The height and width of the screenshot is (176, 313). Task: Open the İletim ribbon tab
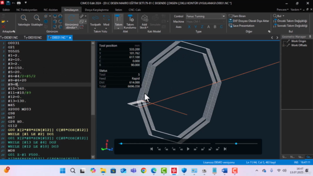coord(118,10)
